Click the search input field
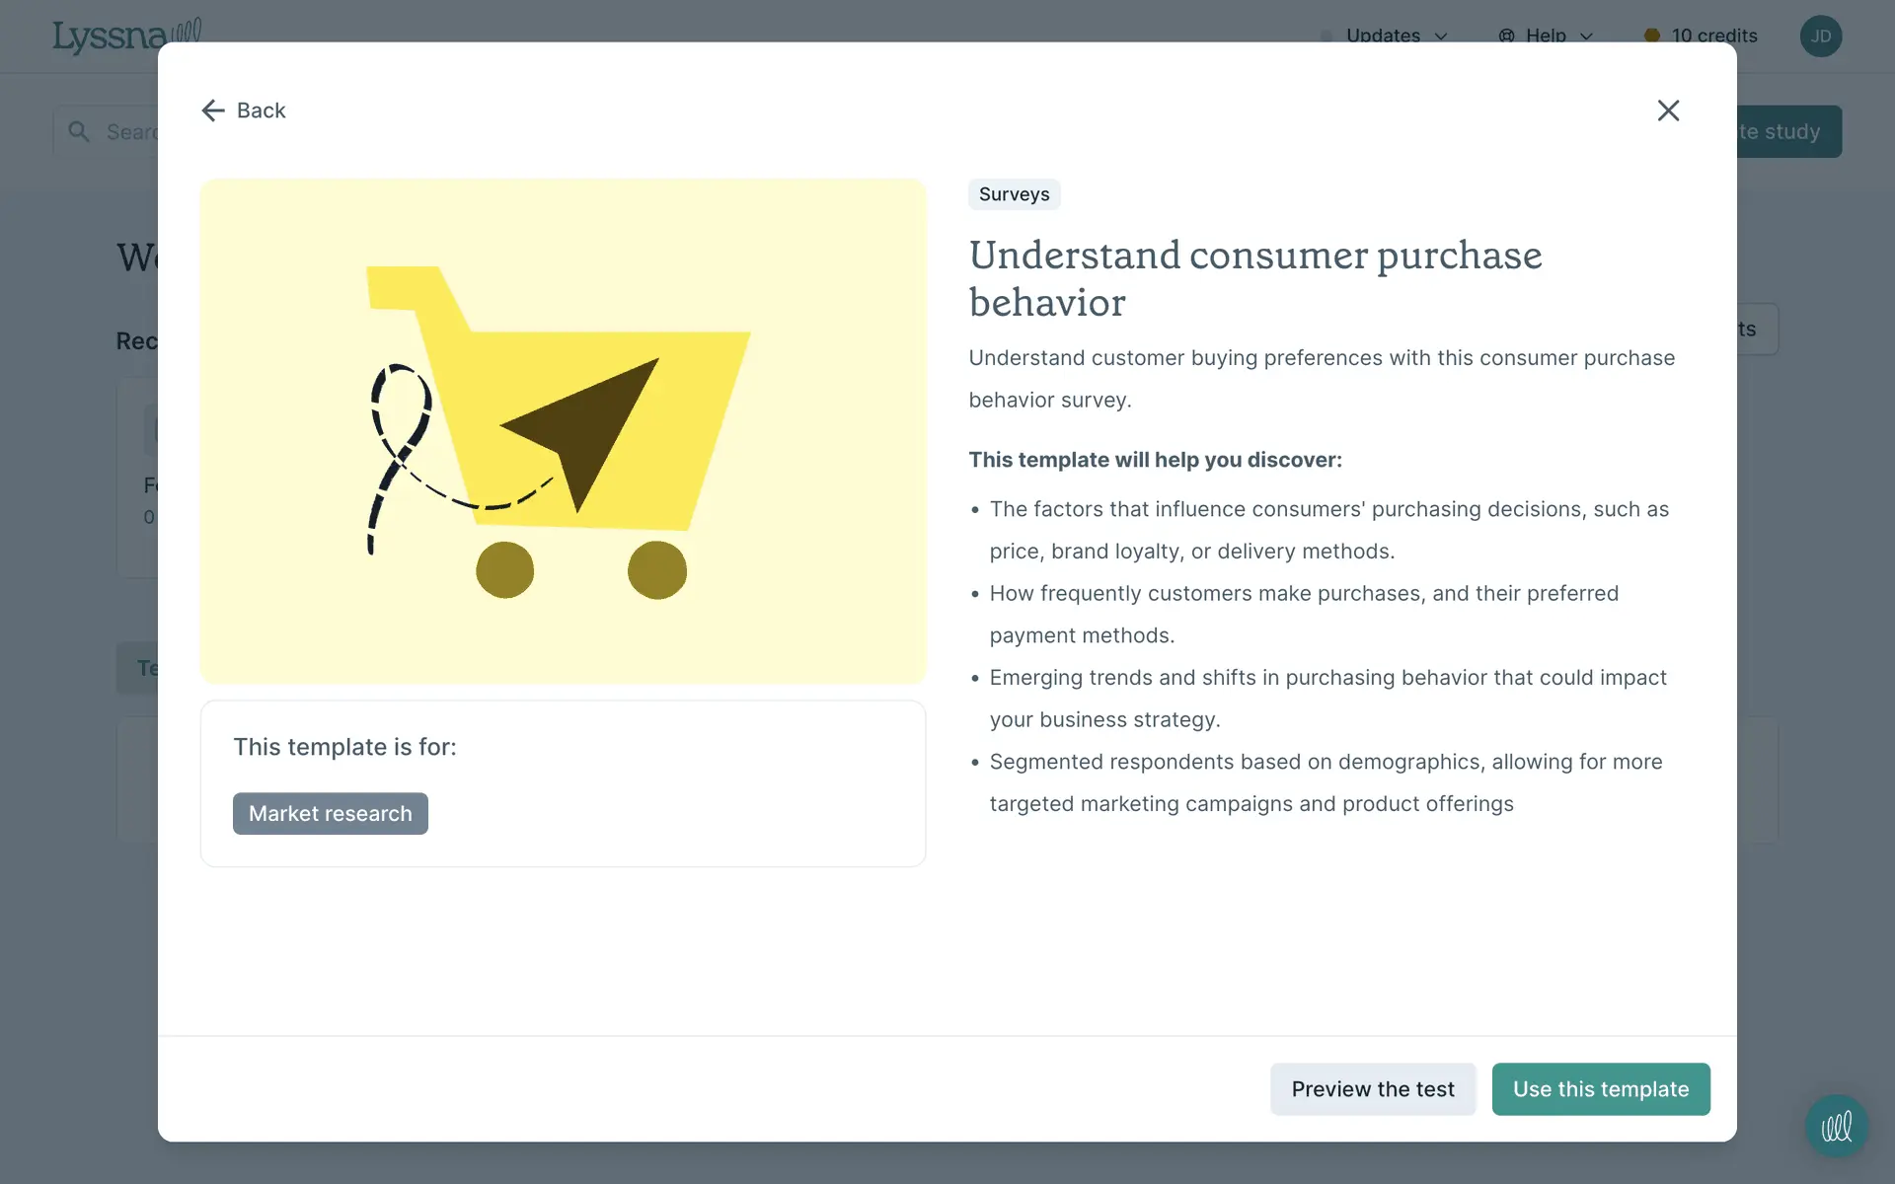 tap(133, 131)
